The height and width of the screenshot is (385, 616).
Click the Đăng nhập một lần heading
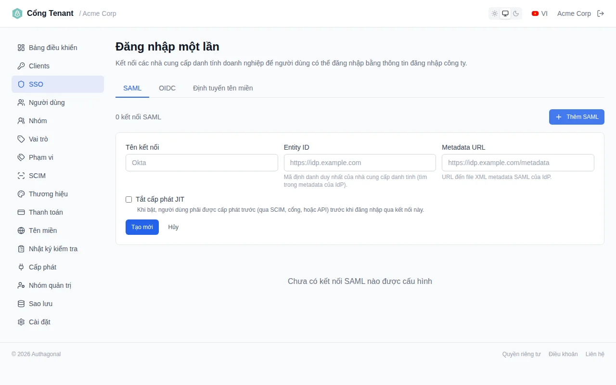coord(167,47)
